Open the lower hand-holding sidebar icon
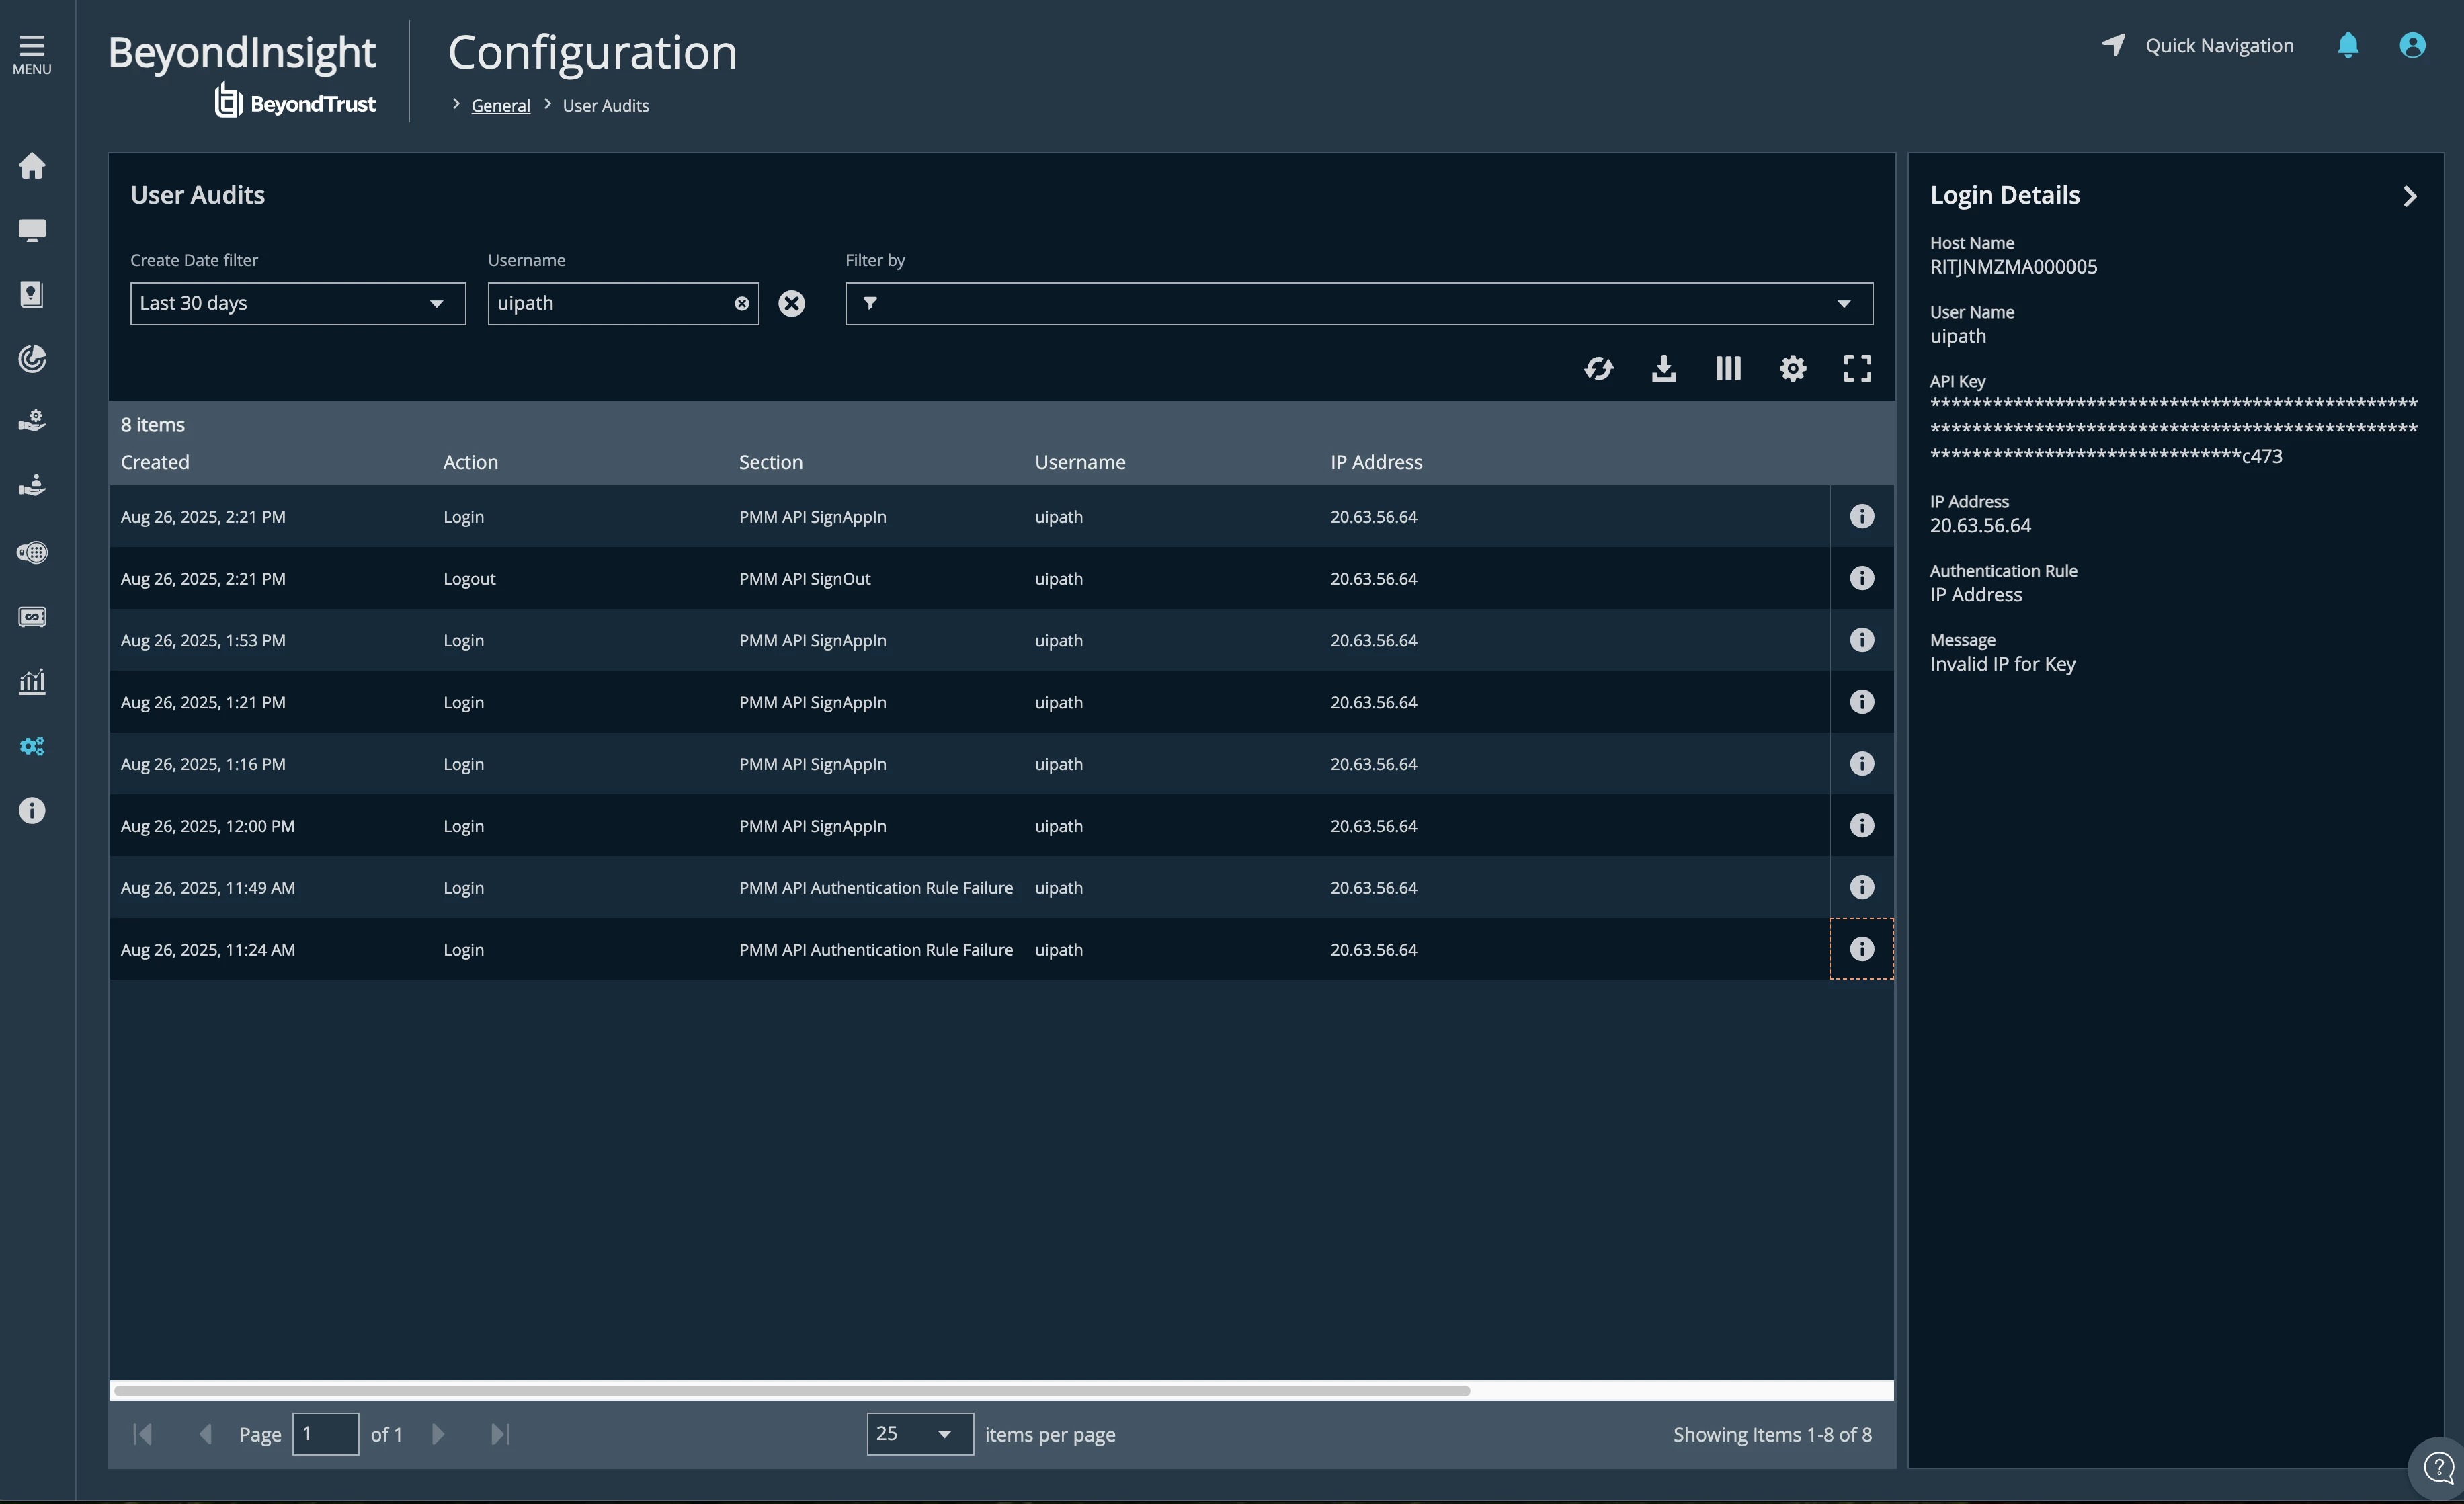2464x1504 pixels. (x=32, y=486)
